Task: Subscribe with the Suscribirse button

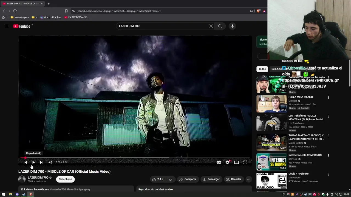Action: 65,179
